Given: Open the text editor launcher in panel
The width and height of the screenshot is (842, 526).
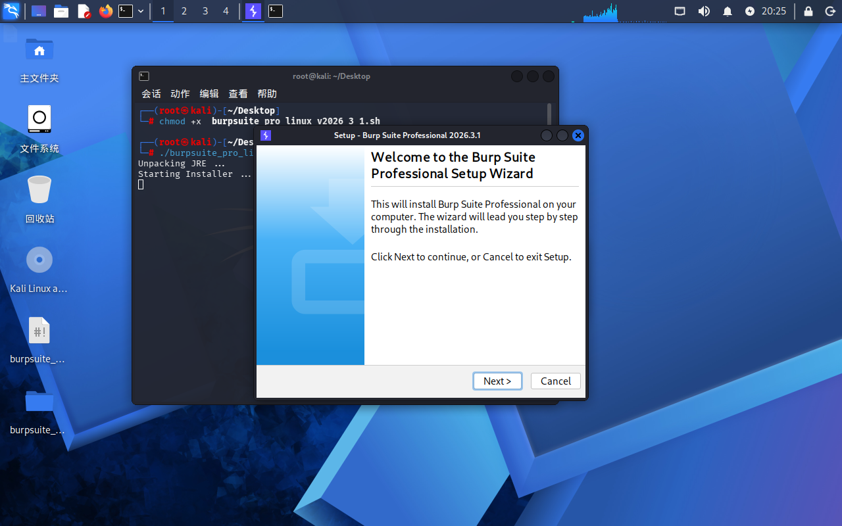Looking at the screenshot, I should point(84,11).
